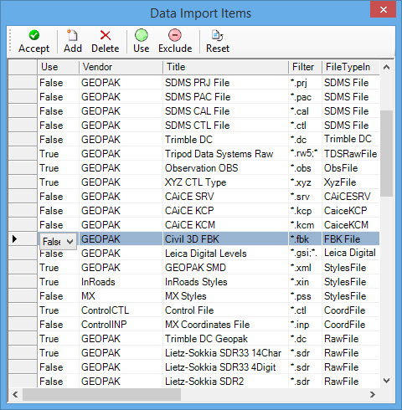Select the row header for InRoads Styles
This screenshot has height=410, width=402.
point(23,282)
